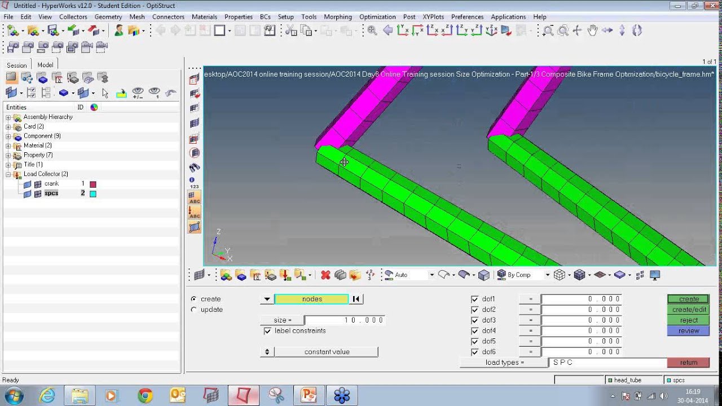Click the cut with scissors icon
Viewport: 722px width, 406px height.
(x=292, y=30)
